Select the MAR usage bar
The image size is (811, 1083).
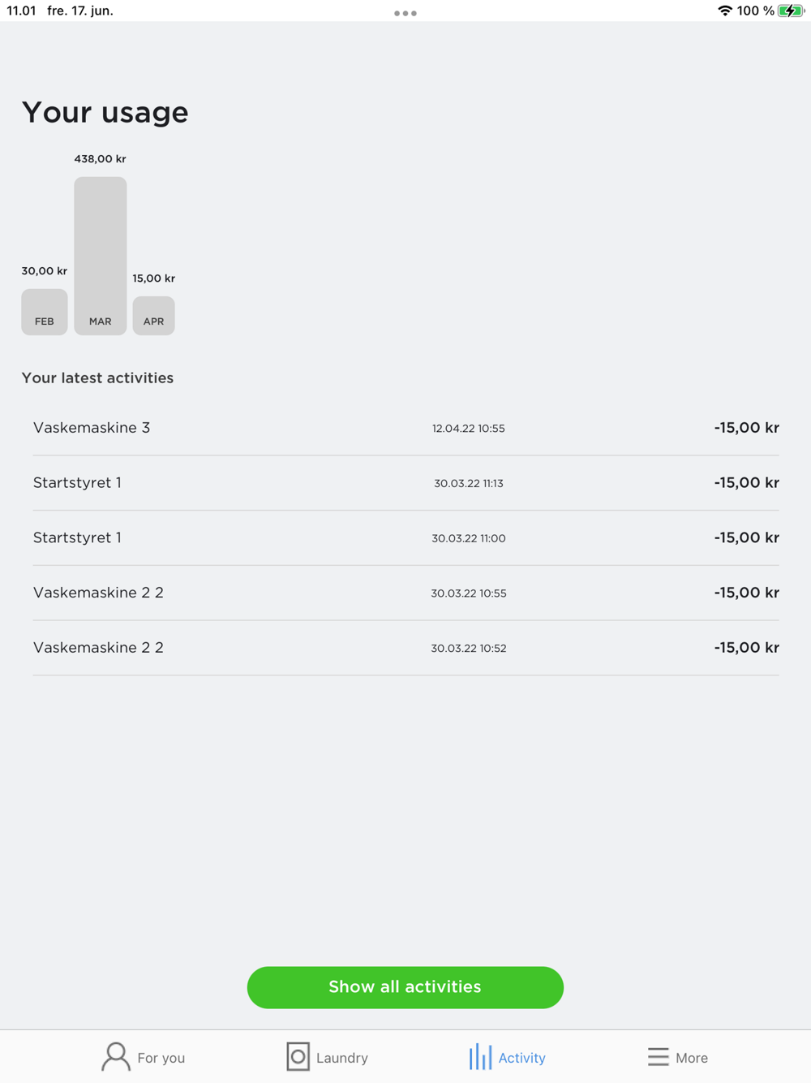click(101, 256)
